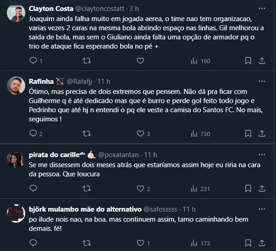276x251 pixels.
Task: Click pirata do carille's avatar image
Action: click(x=16, y=159)
